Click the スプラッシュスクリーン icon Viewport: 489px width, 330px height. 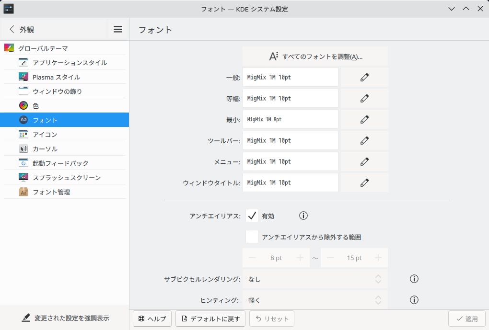23,177
